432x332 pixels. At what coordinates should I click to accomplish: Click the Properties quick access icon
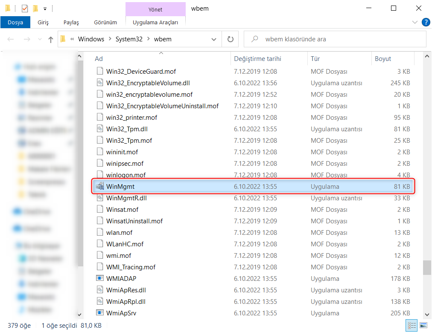(24, 9)
